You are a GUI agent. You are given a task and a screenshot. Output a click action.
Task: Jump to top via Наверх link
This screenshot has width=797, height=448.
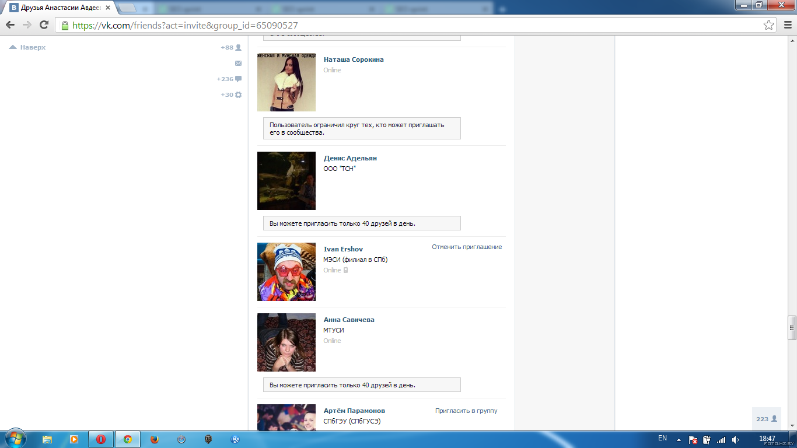27,47
